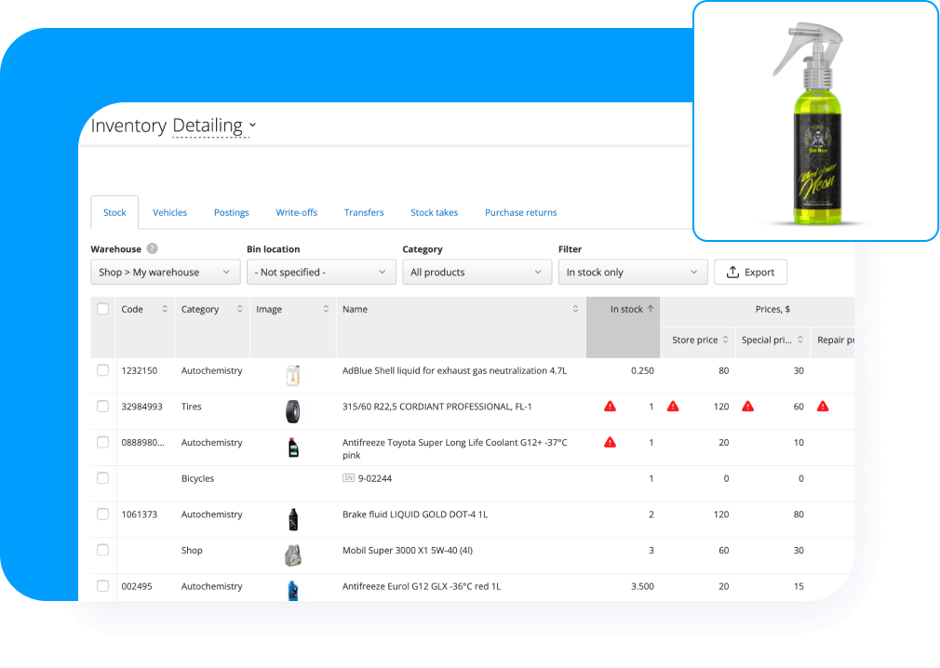Check the Brake fluid LIQUID GOLD row checkbox
This screenshot has height=668, width=940.
[102, 514]
